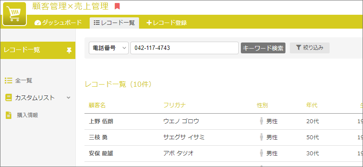The height and width of the screenshot is (167, 363).
Task: Sort by the 年代 column header
Action: [x=311, y=105]
